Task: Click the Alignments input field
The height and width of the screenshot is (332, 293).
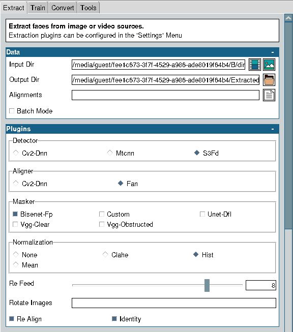Action: coord(165,95)
